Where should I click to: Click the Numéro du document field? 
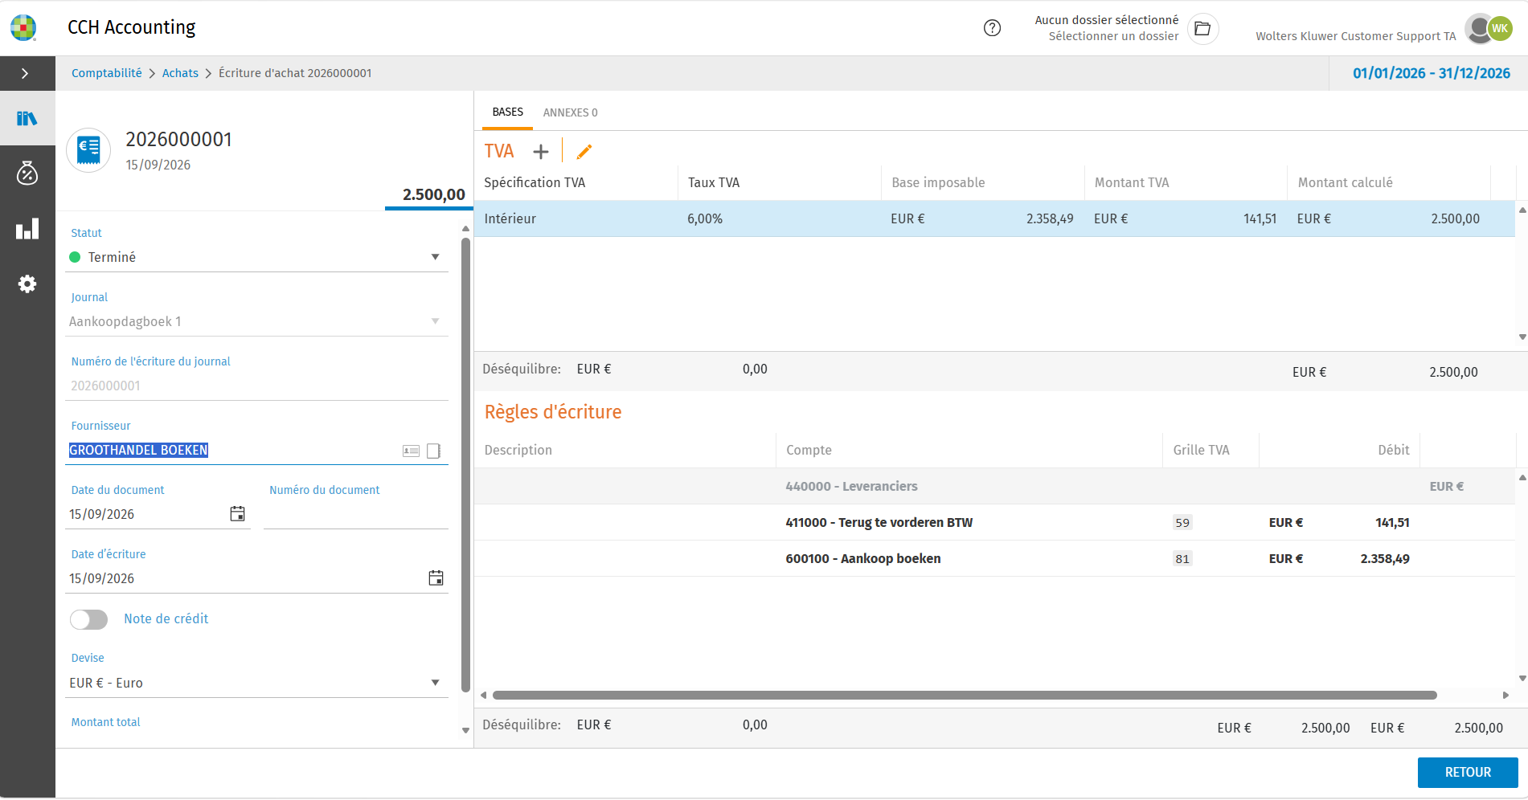click(355, 515)
